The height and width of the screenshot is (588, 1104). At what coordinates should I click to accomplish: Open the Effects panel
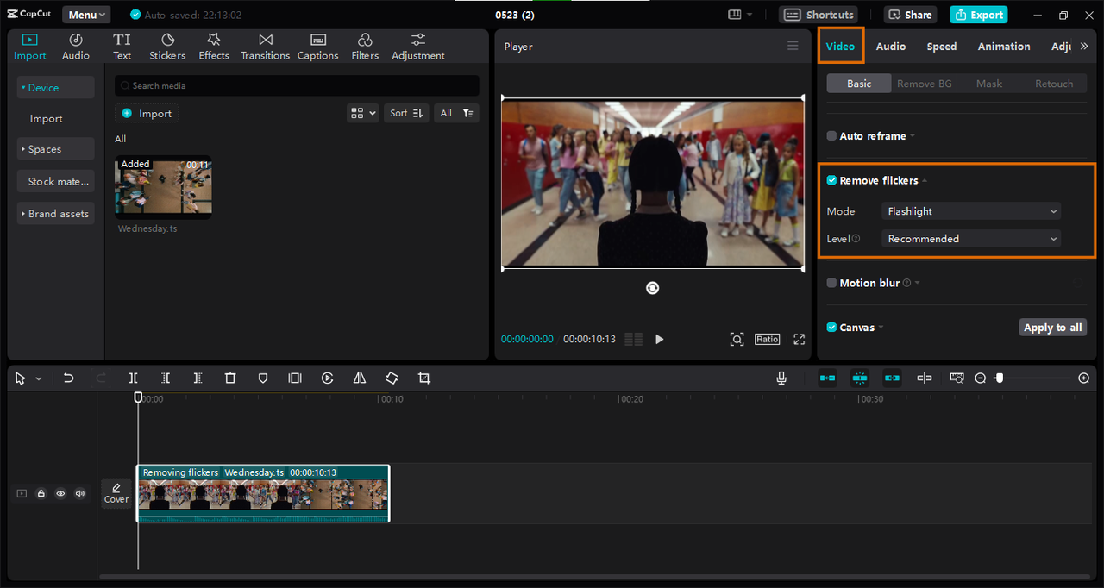click(x=214, y=47)
